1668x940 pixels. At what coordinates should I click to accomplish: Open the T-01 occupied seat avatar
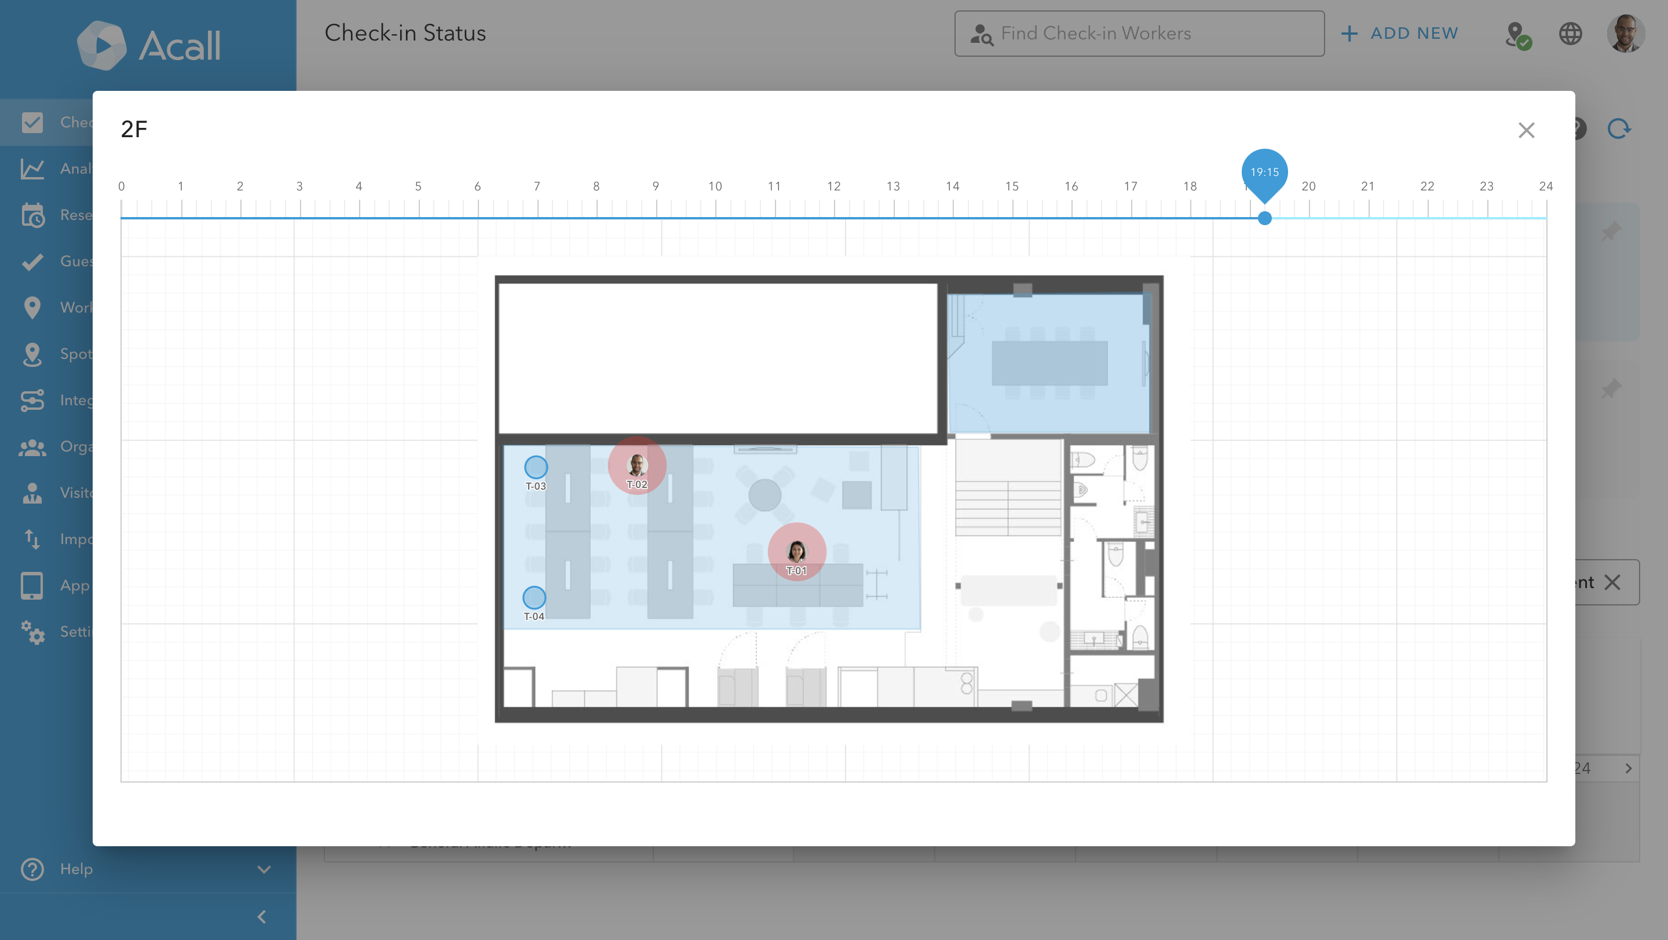click(796, 552)
